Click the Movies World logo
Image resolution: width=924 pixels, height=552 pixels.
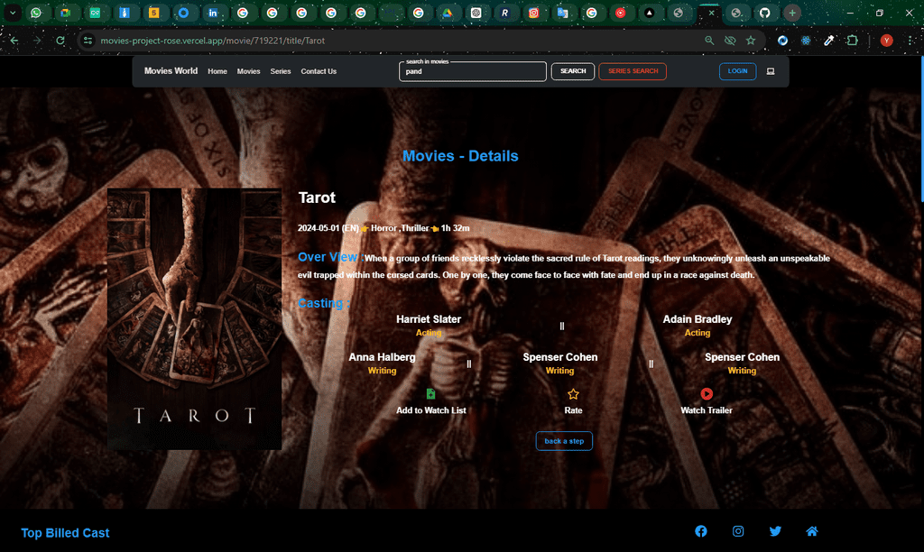(171, 70)
